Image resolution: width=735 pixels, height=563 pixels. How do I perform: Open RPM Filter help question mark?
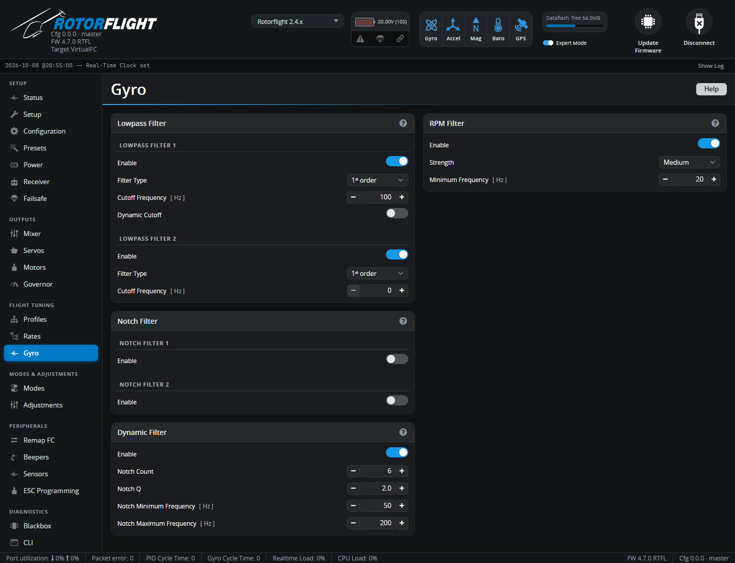click(x=715, y=123)
